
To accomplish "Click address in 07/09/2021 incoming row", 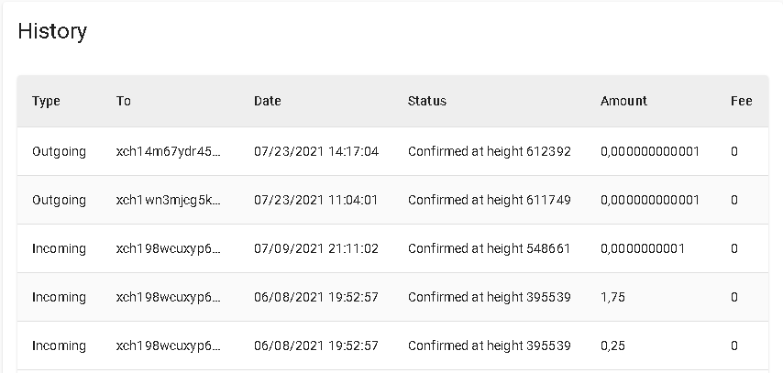I will 168,248.
